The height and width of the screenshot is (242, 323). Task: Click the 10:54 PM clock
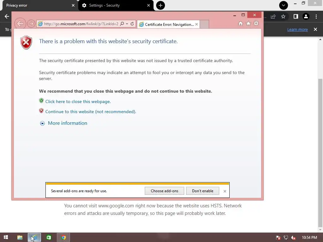[x=309, y=238]
